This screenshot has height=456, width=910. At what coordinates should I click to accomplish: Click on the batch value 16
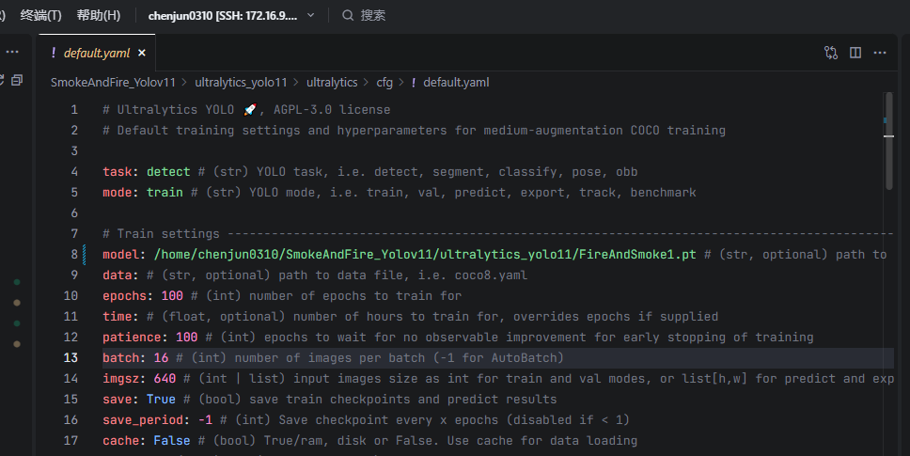pyautogui.click(x=161, y=358)
